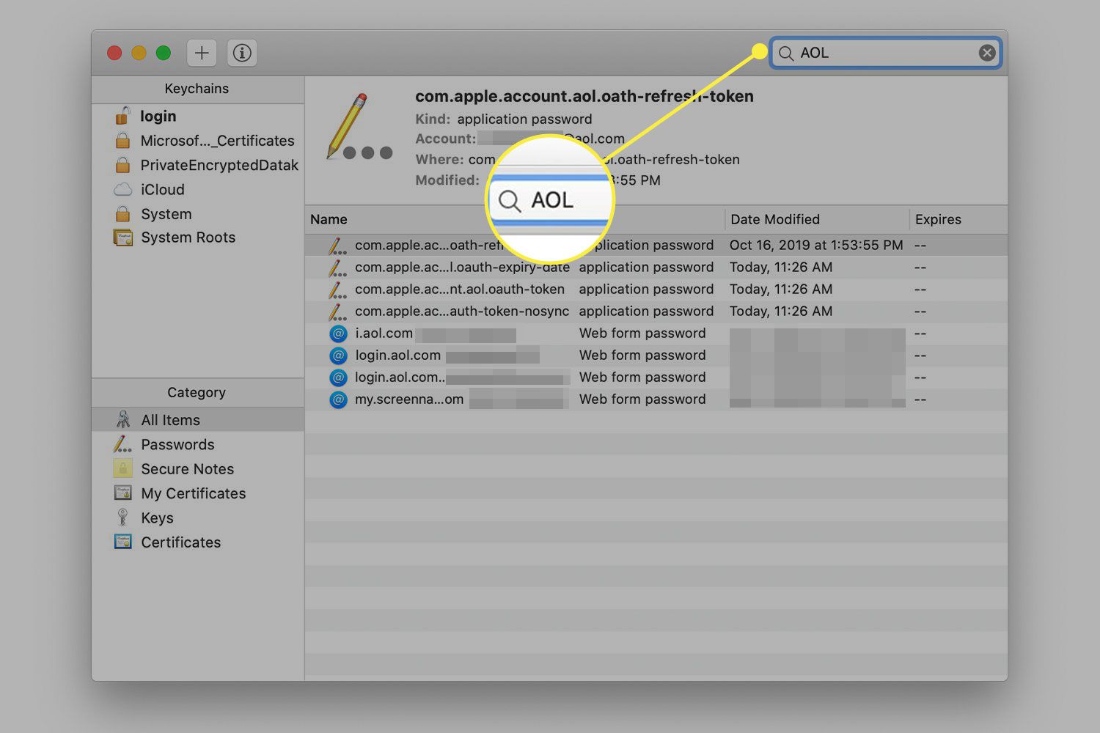Viewport: 1100px width, 733px height.
Task: Click the Keychains section header
Action: click(x=197, y=89)
